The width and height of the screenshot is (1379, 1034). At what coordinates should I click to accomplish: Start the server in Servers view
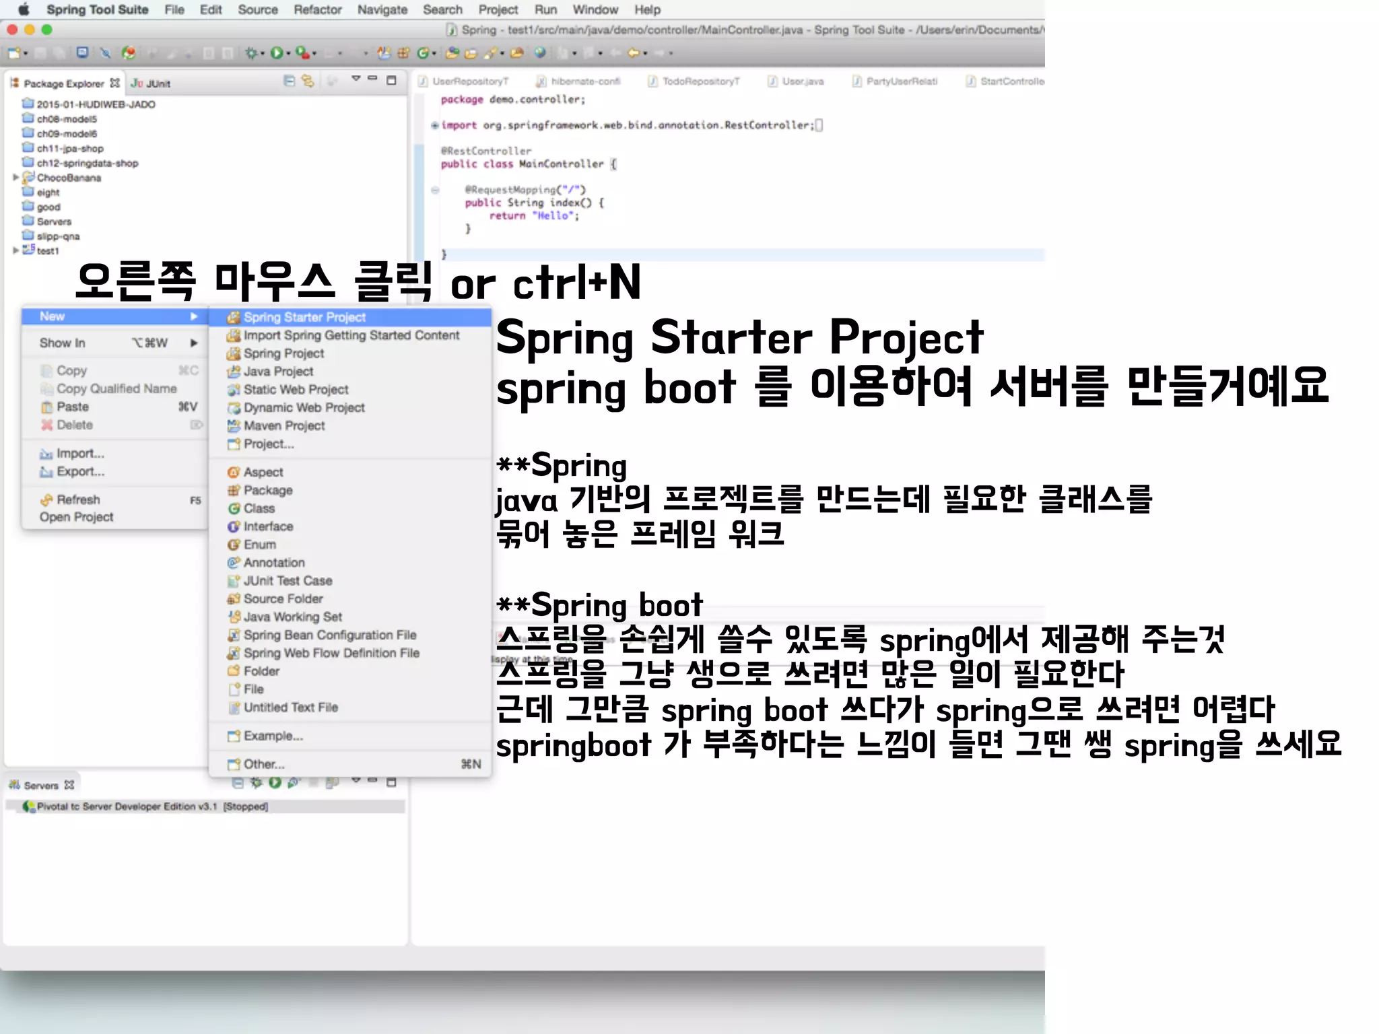275,782
